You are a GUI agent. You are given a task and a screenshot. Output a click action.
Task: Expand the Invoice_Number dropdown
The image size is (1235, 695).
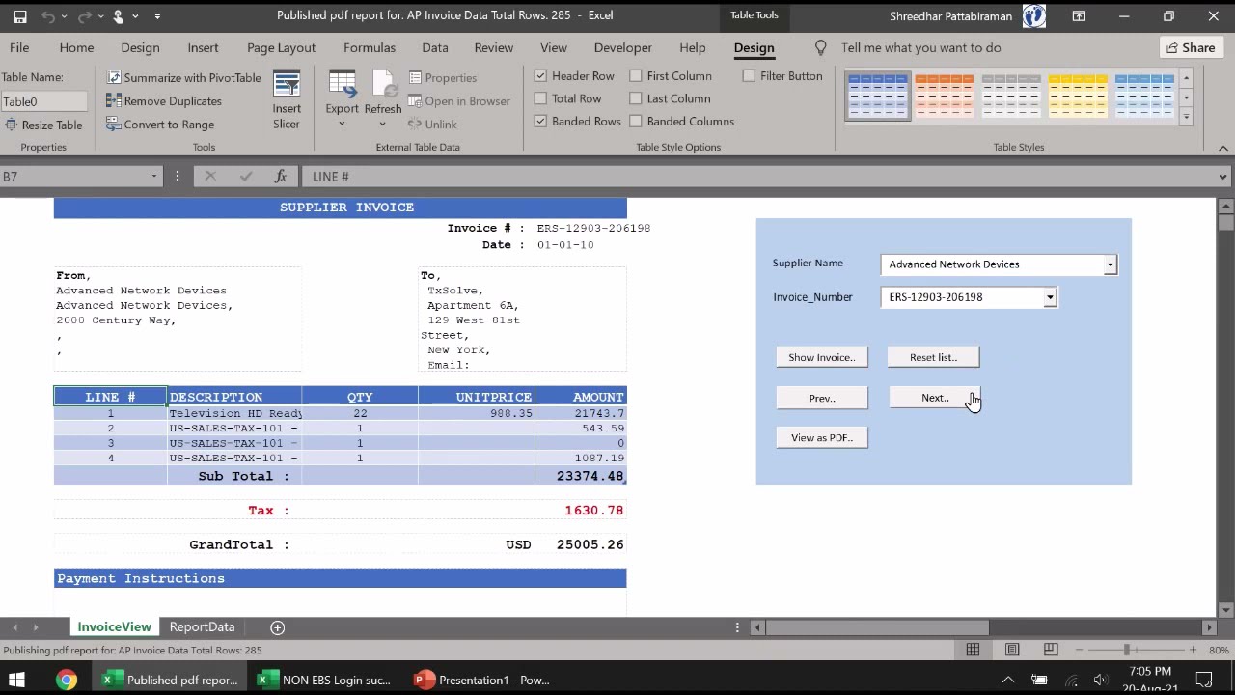1050,297
